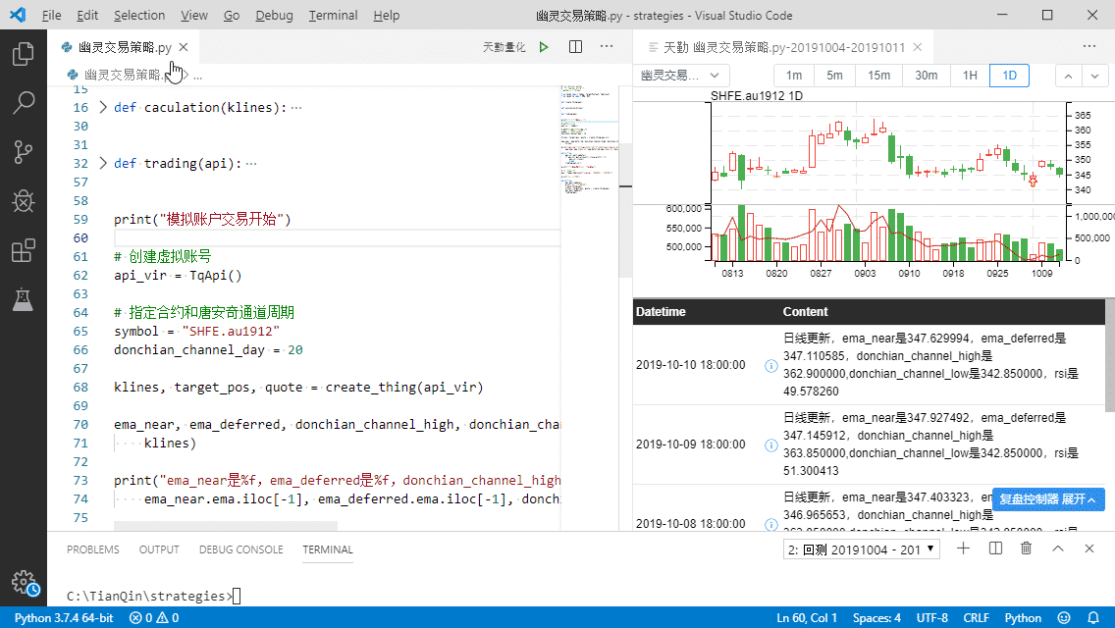Image resolution: width=1115 pixels, height=628 pixels.
Task: Change file encoding UTF-8
Action: (932, 618)
